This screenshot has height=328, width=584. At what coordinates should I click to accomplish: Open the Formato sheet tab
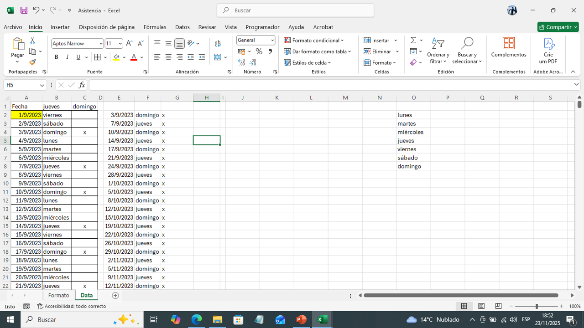point(59,295)
